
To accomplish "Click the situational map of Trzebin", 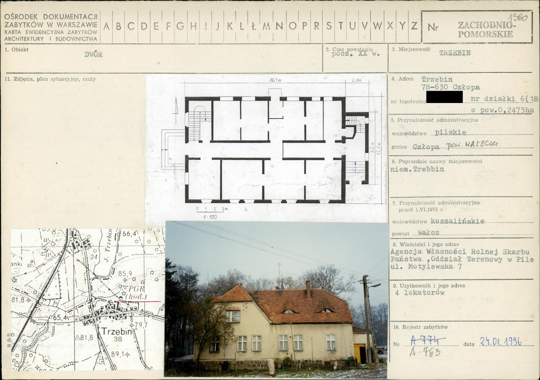I will coord(88,299).
